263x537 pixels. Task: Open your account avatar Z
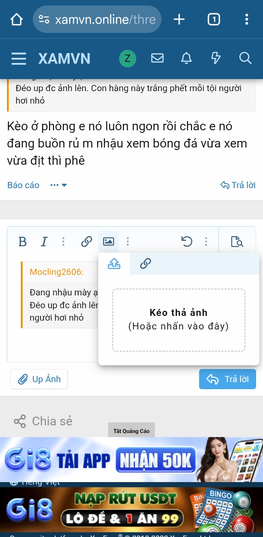click(127, 58)
